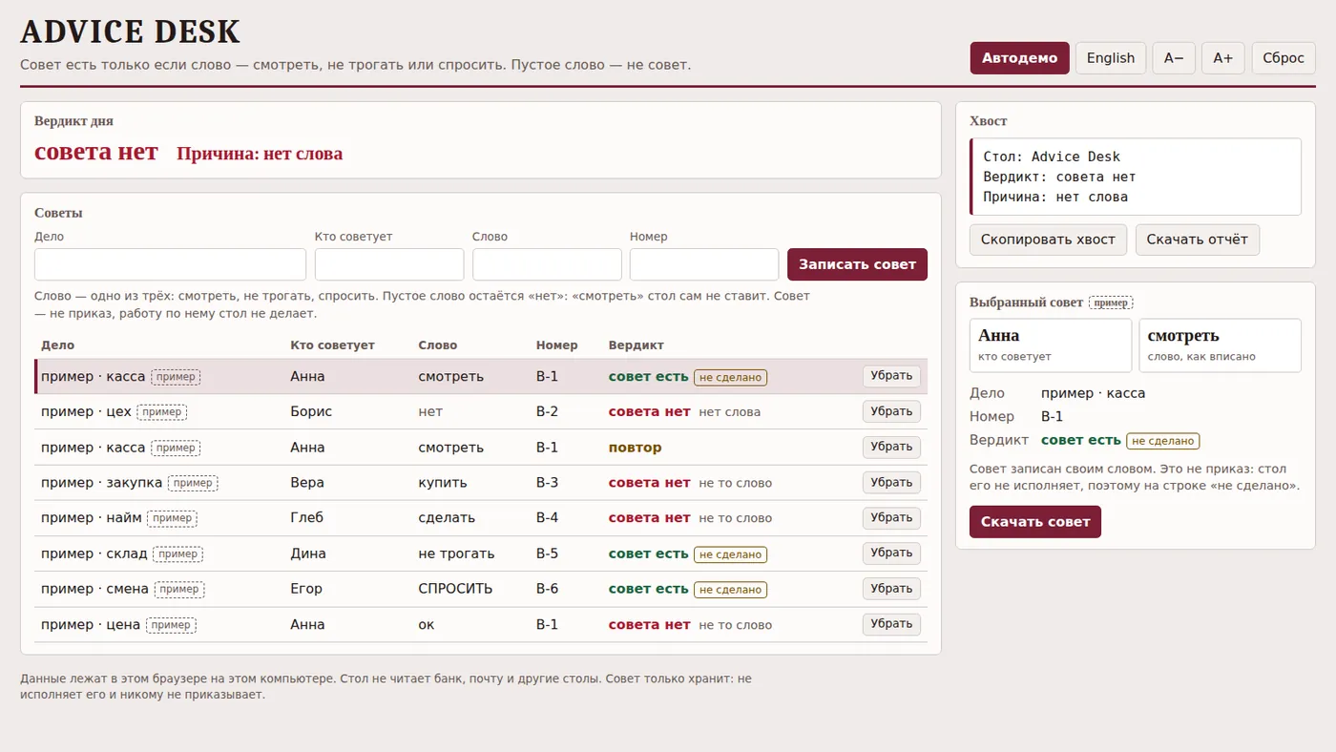This screenshot has height=752, width=1336.
Task: Click the Записать совет button
Action: [x=857, y=264]
